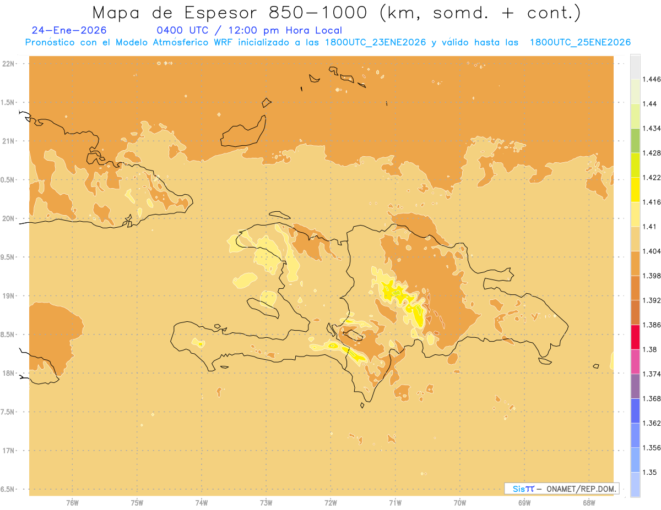Click the legend value '1.35'

pyautogui.click(x=650, y=472)
